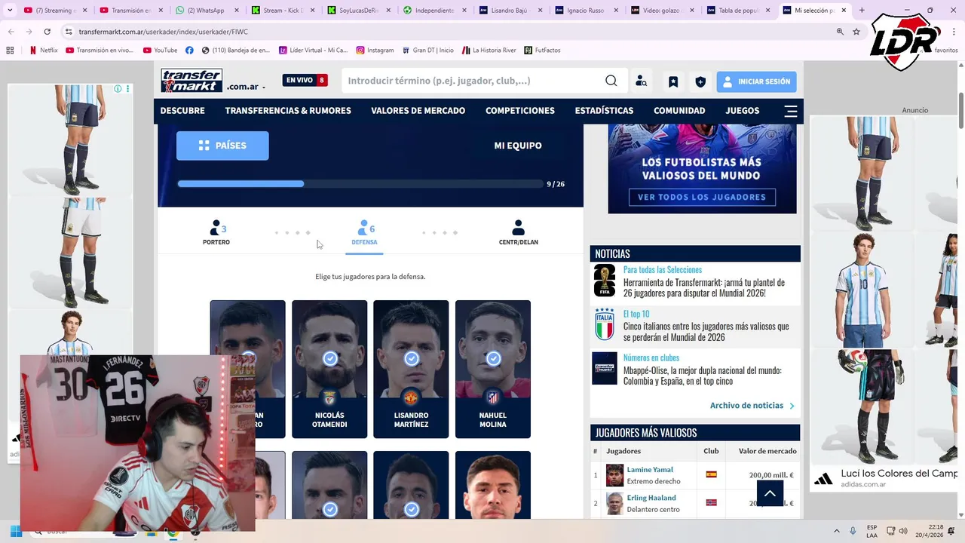Open the Números en clubes news link
This screenshot has width=965, height=543.
(x=651, y=357)
